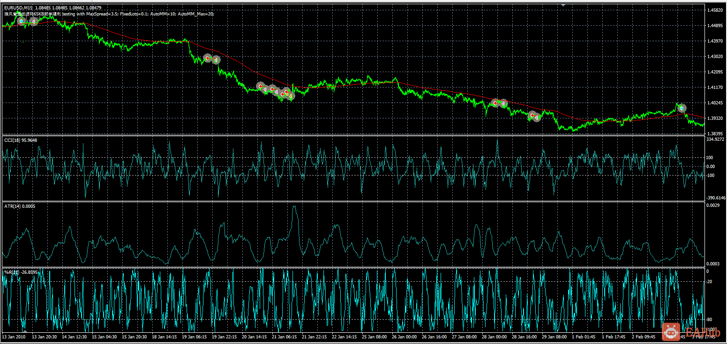Click price scale value 1.44895
727x344 pixels.
[716, 25]
